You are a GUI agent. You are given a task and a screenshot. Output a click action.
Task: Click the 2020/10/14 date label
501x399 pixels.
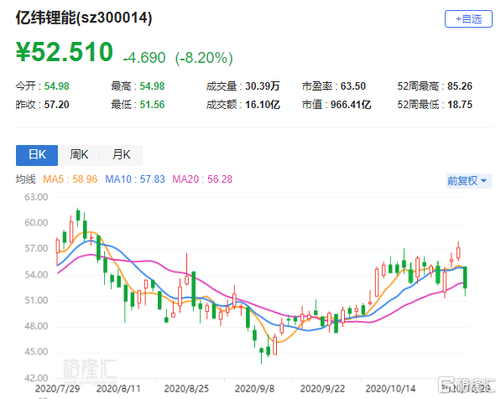point(390,389)
